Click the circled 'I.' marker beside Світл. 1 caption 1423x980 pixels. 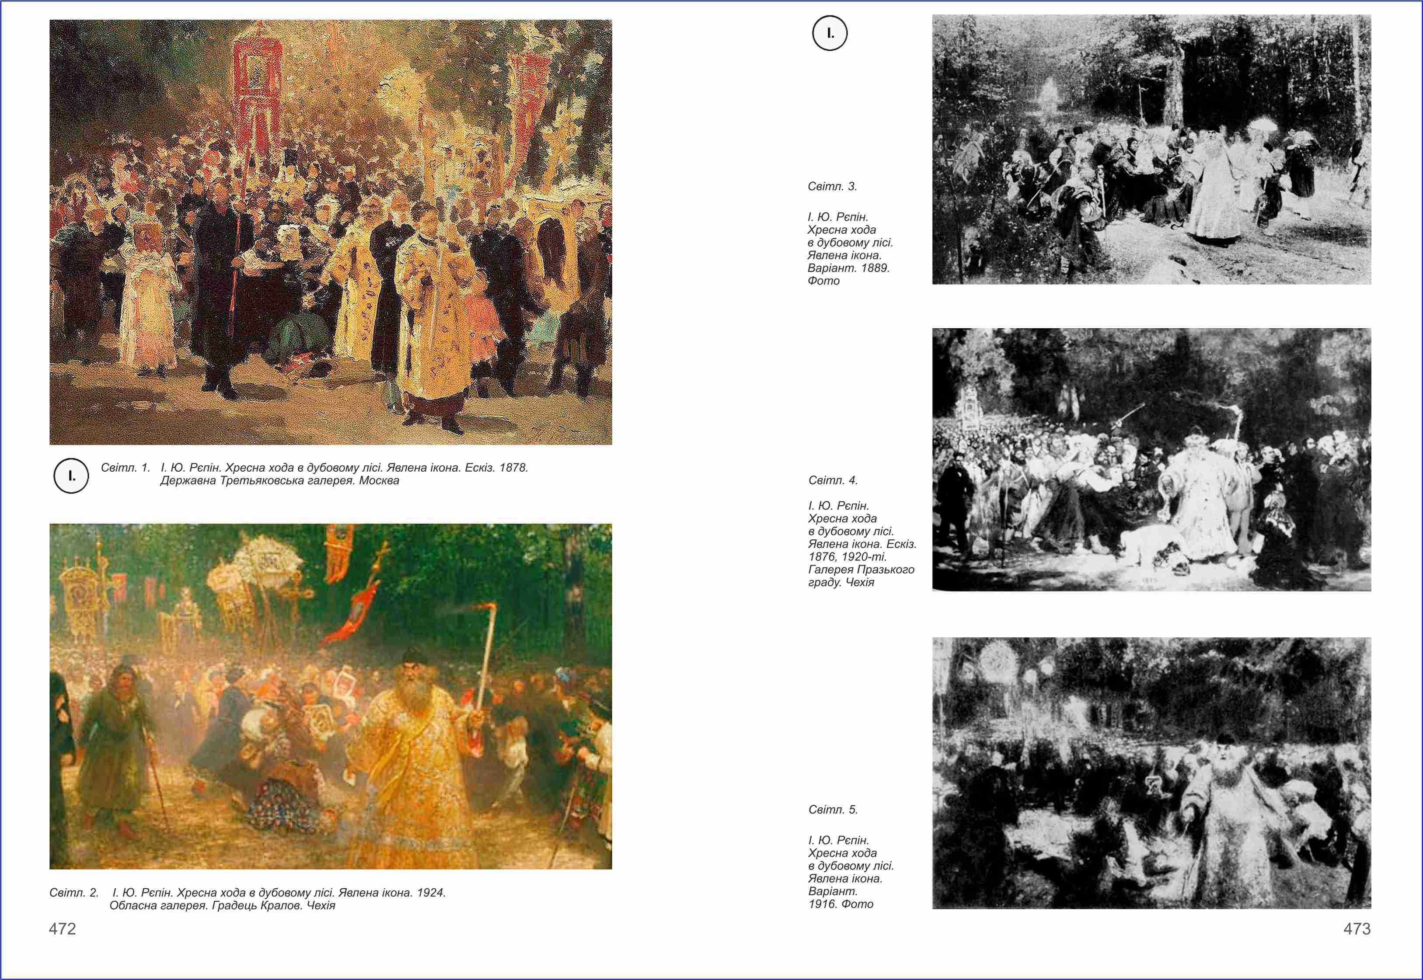71,476
